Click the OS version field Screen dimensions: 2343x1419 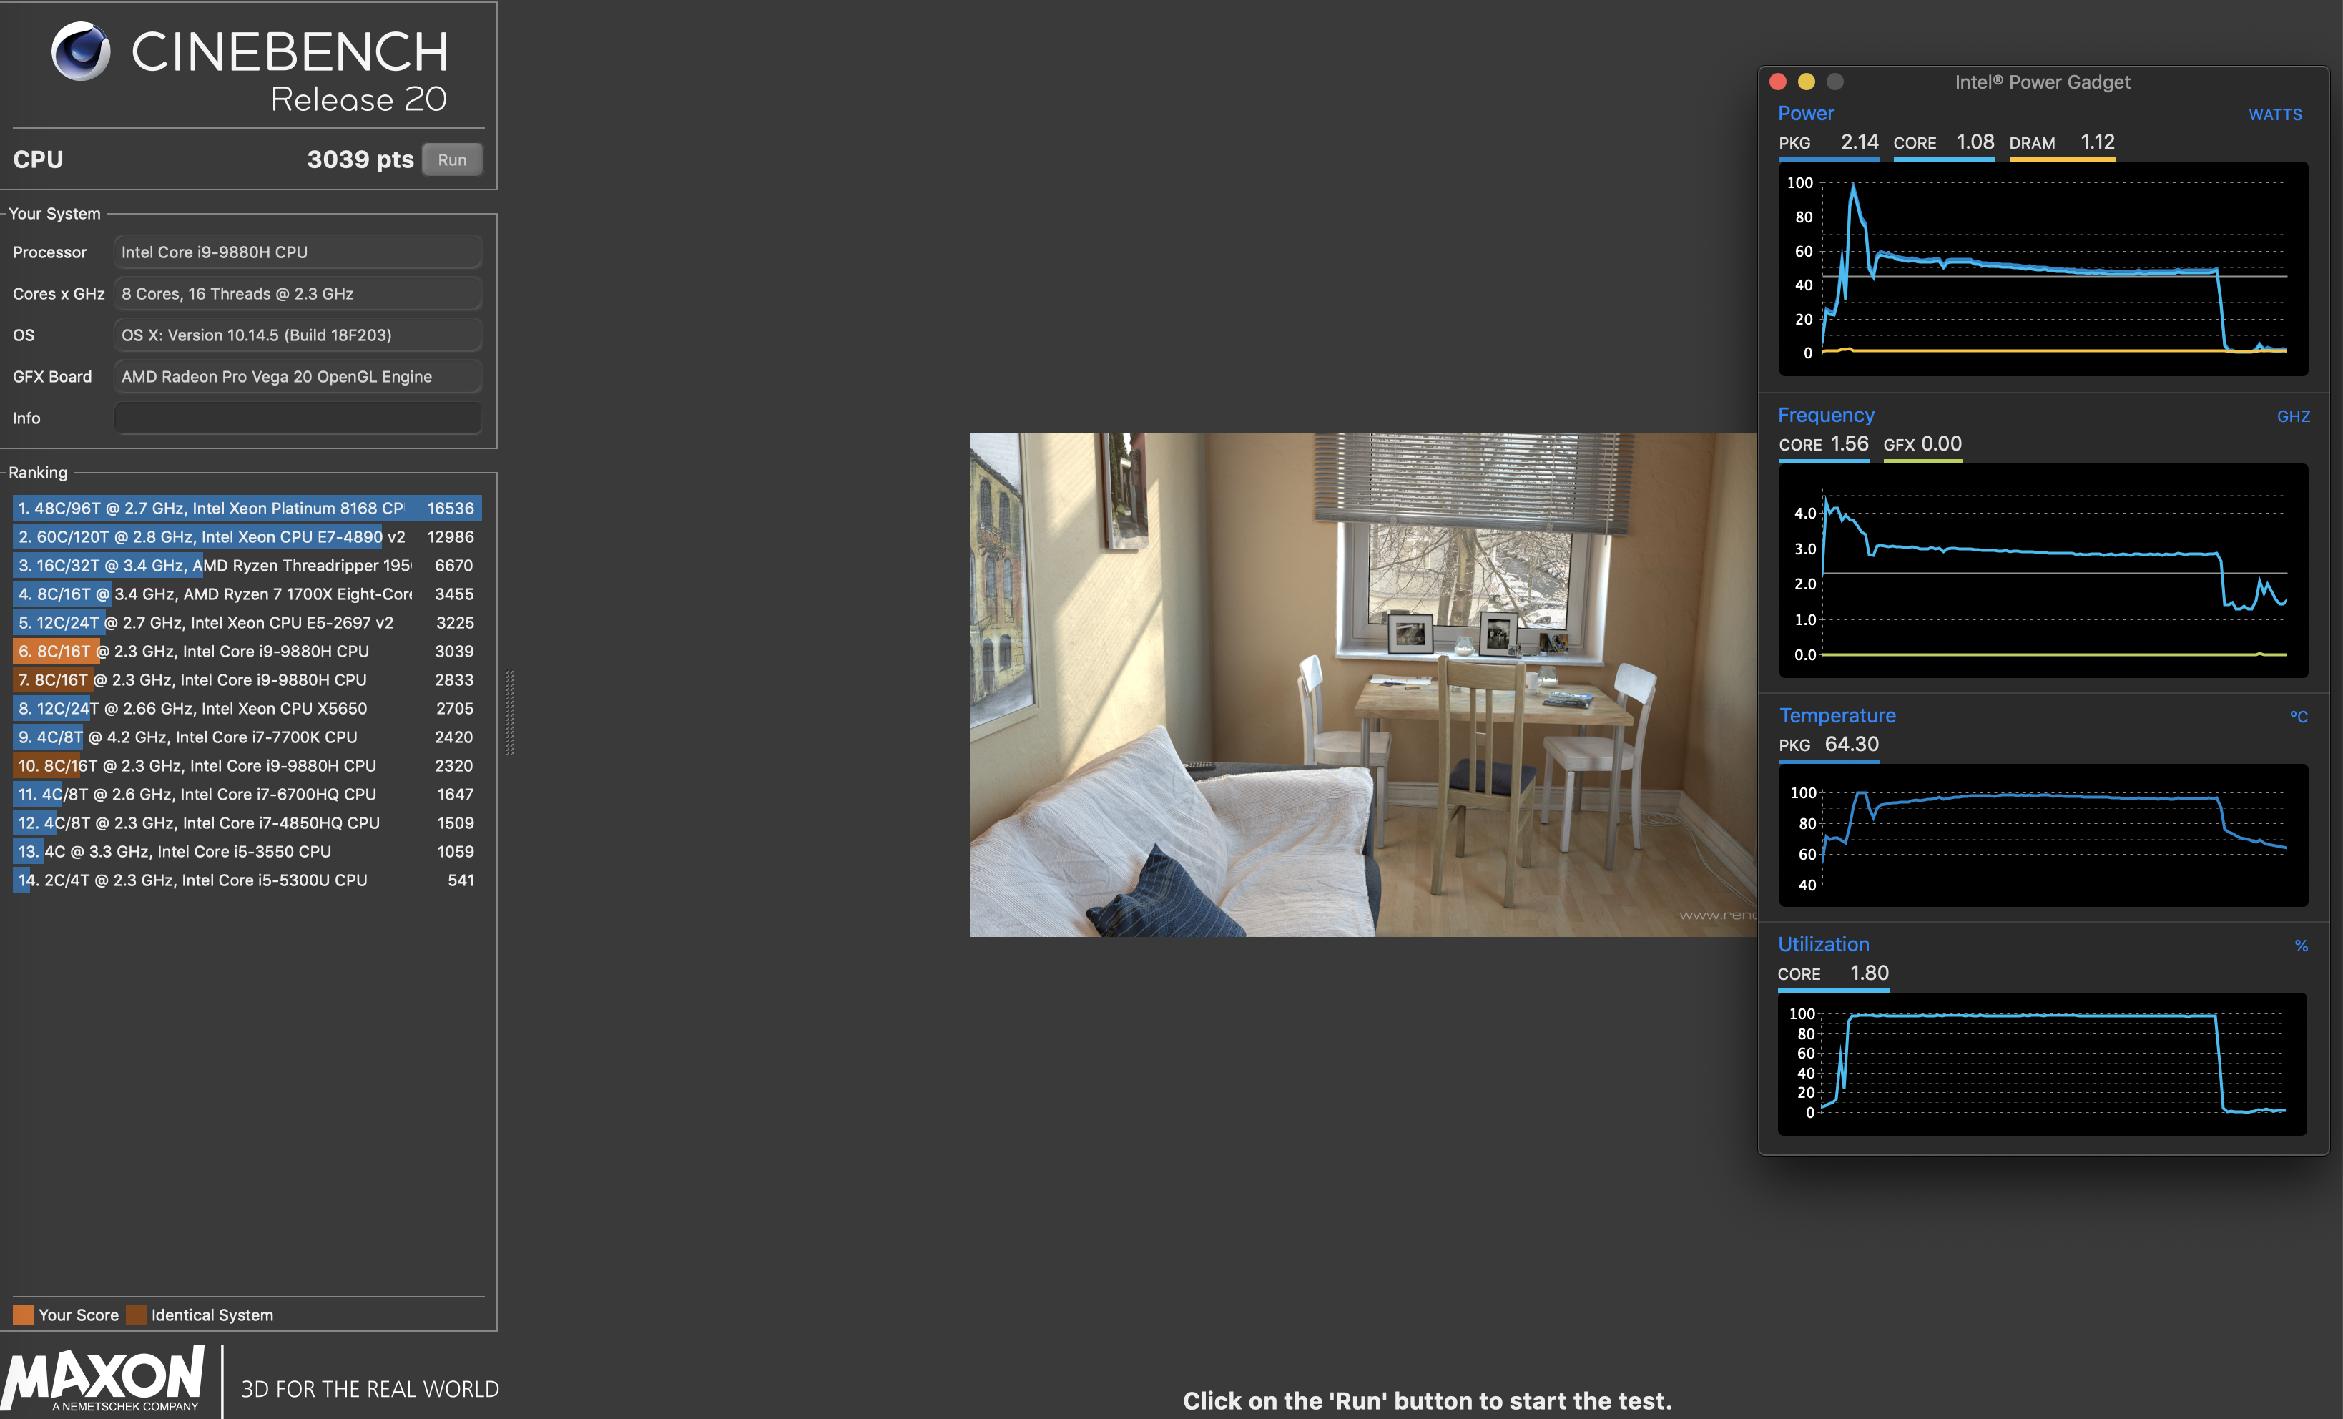coord(298,335)
